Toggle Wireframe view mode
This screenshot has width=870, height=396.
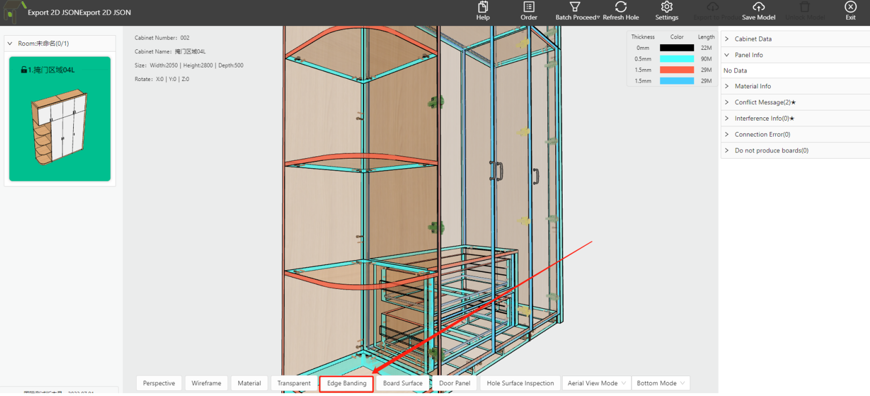pos(206,384)
